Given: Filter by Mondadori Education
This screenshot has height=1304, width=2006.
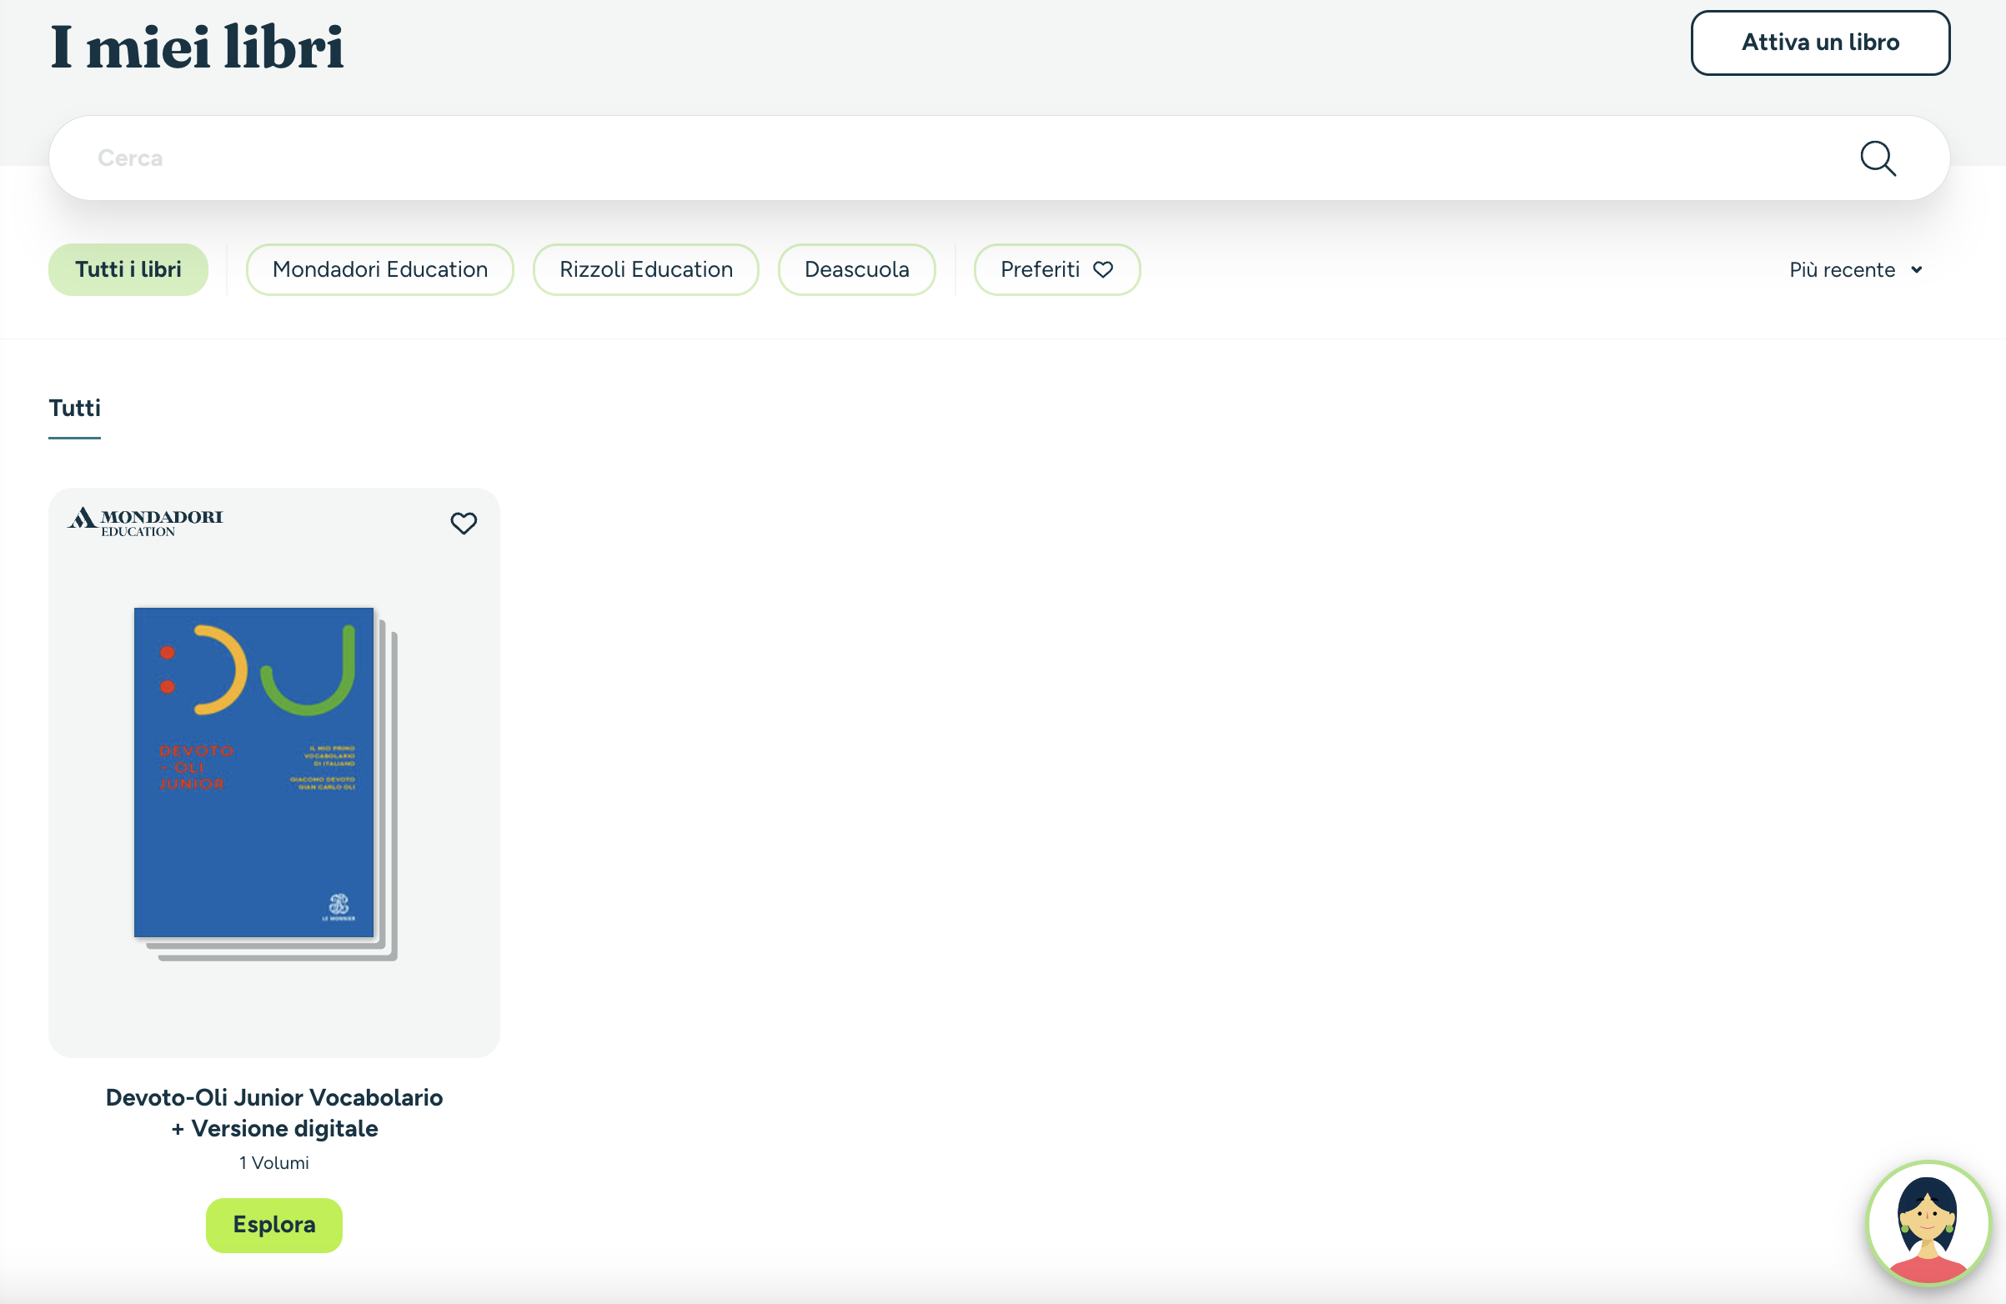Looking at the screenshot, I should [380, 270].
